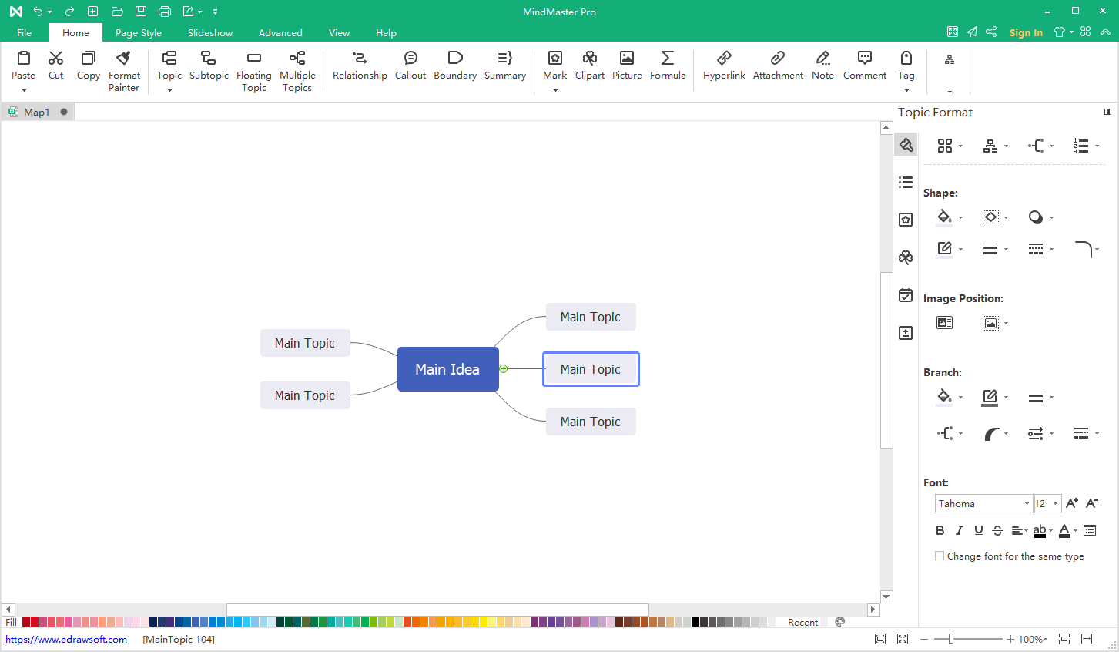Add a Floating Topic
1119x652 pixels.
pyautogui.click(x=253, y=70)
